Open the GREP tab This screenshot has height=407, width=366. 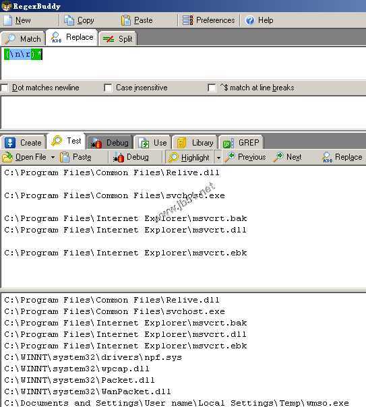[241, 143]
